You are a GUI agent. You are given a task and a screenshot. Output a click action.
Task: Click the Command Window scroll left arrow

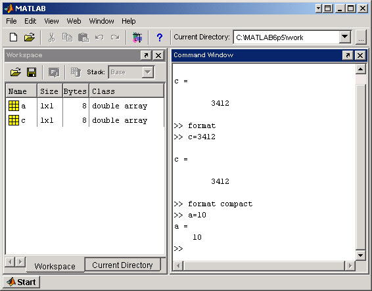coord(178,265)
